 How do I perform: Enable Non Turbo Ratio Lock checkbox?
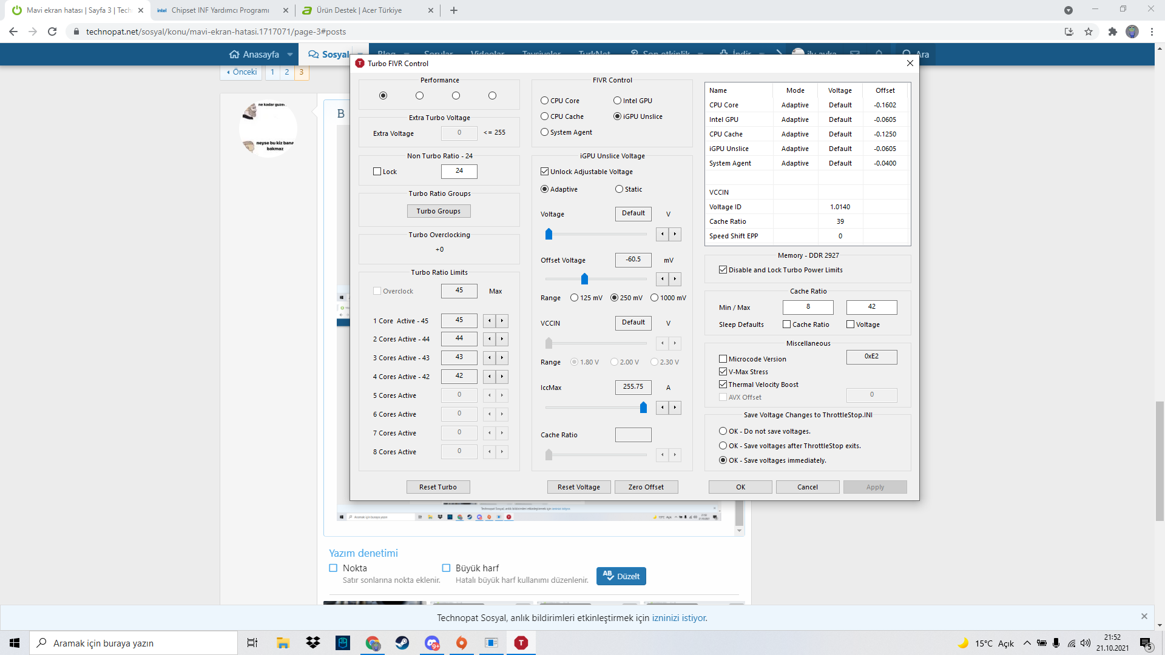click(x=377, y=172)
